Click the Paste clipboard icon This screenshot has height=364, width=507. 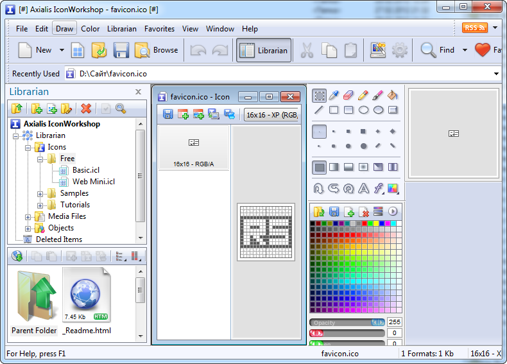(x=350, y=51)
